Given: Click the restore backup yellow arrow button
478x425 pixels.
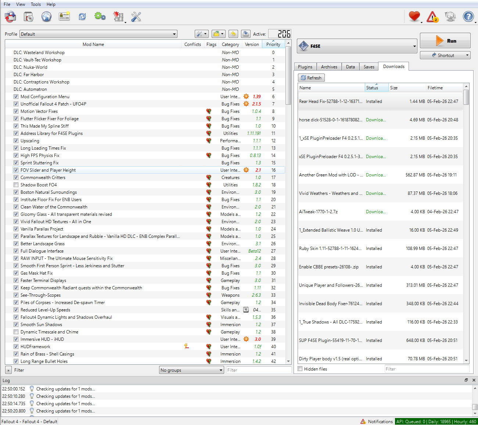Looking at the screenshot, I should click(233, 34).
